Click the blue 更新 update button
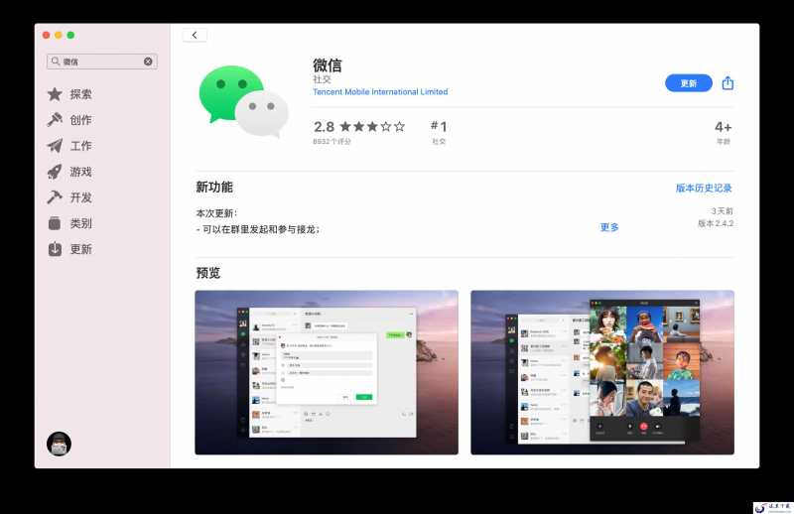Image resolution: width=794 pixels, height=514 pixels. coord(688,83)
